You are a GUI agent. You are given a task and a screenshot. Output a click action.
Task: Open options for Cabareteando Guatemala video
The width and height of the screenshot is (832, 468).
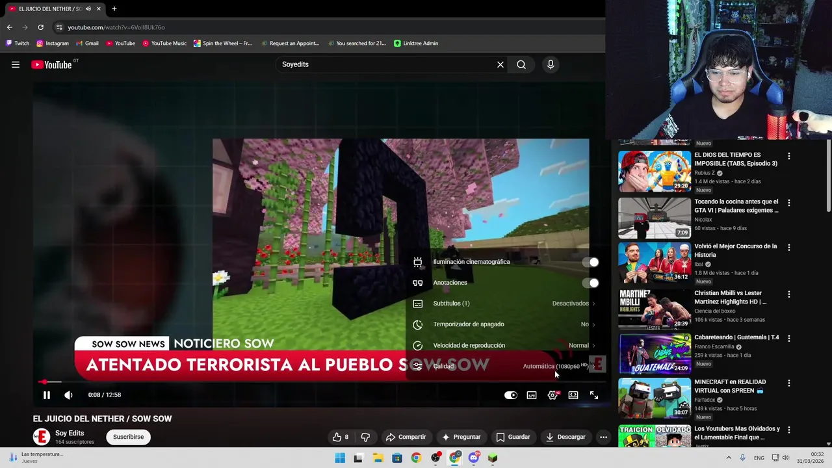point(789,339)
